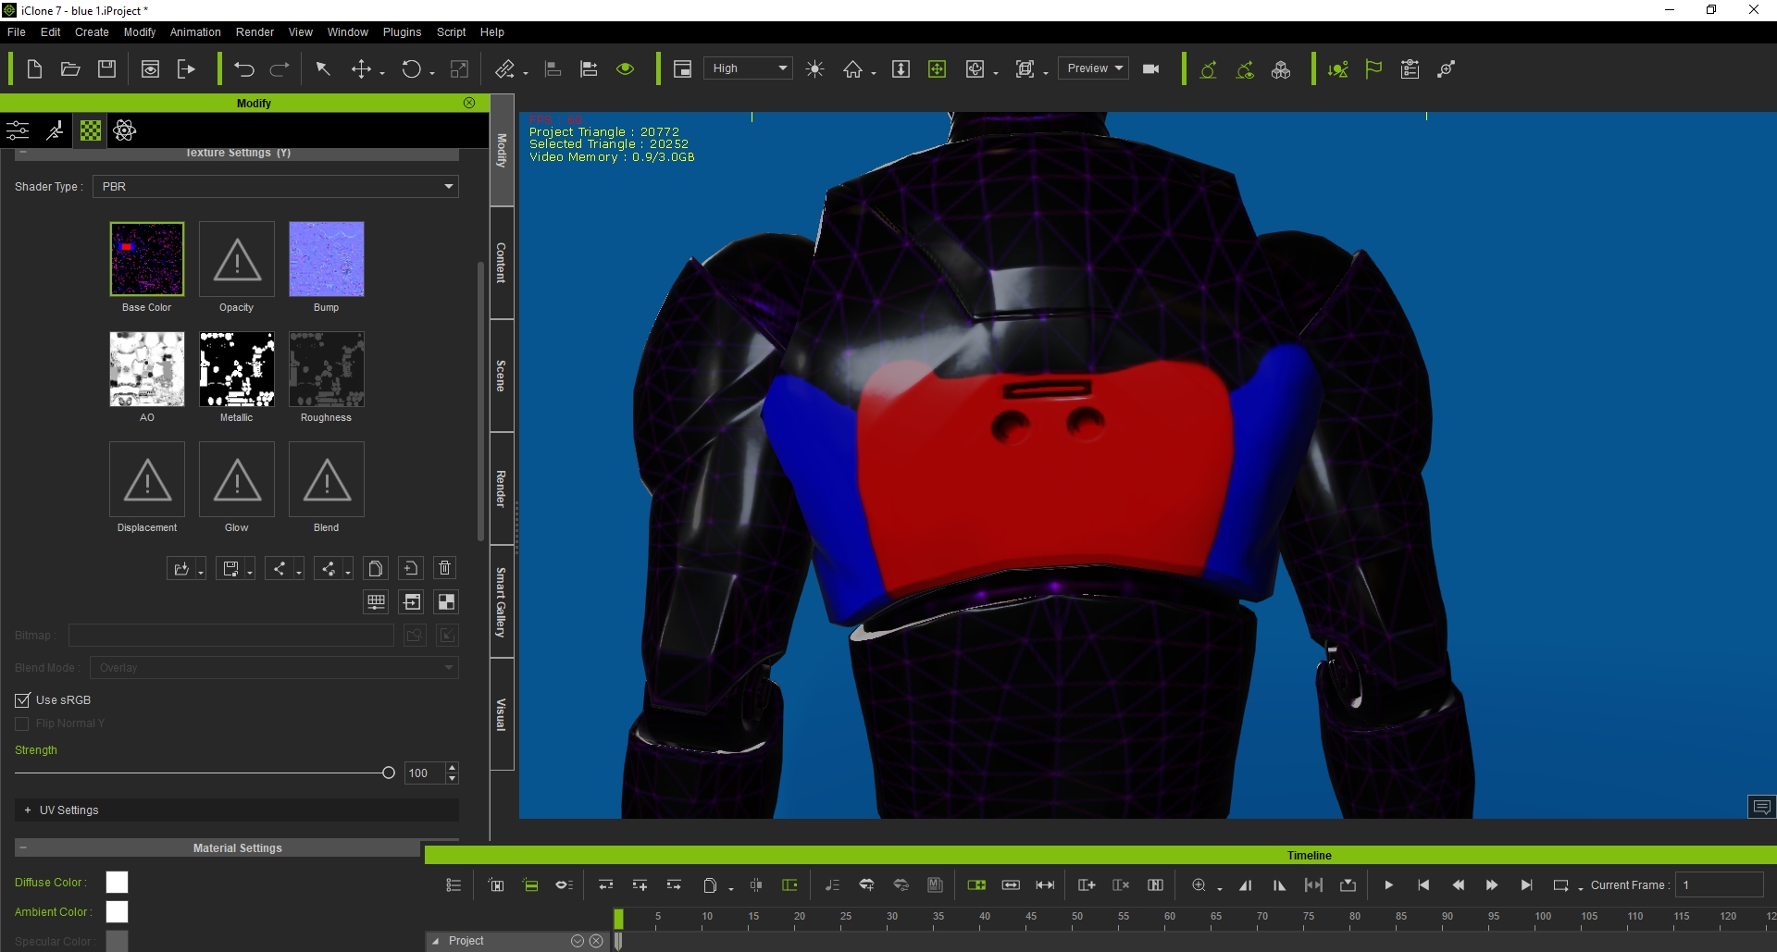Collapse the Project track in timeline

[x=436, y=941]
